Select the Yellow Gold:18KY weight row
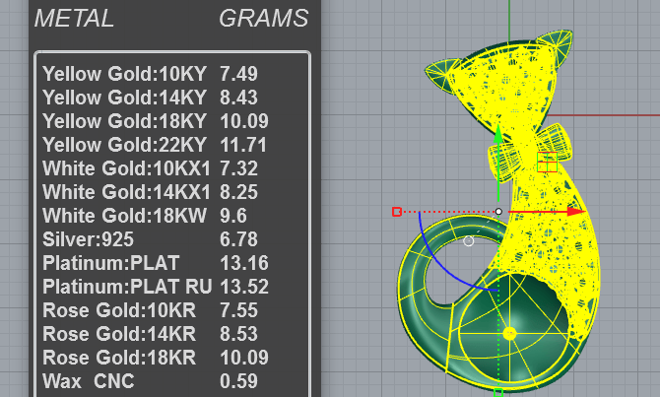Screen dimensions: 660x397 coord(172,121)
